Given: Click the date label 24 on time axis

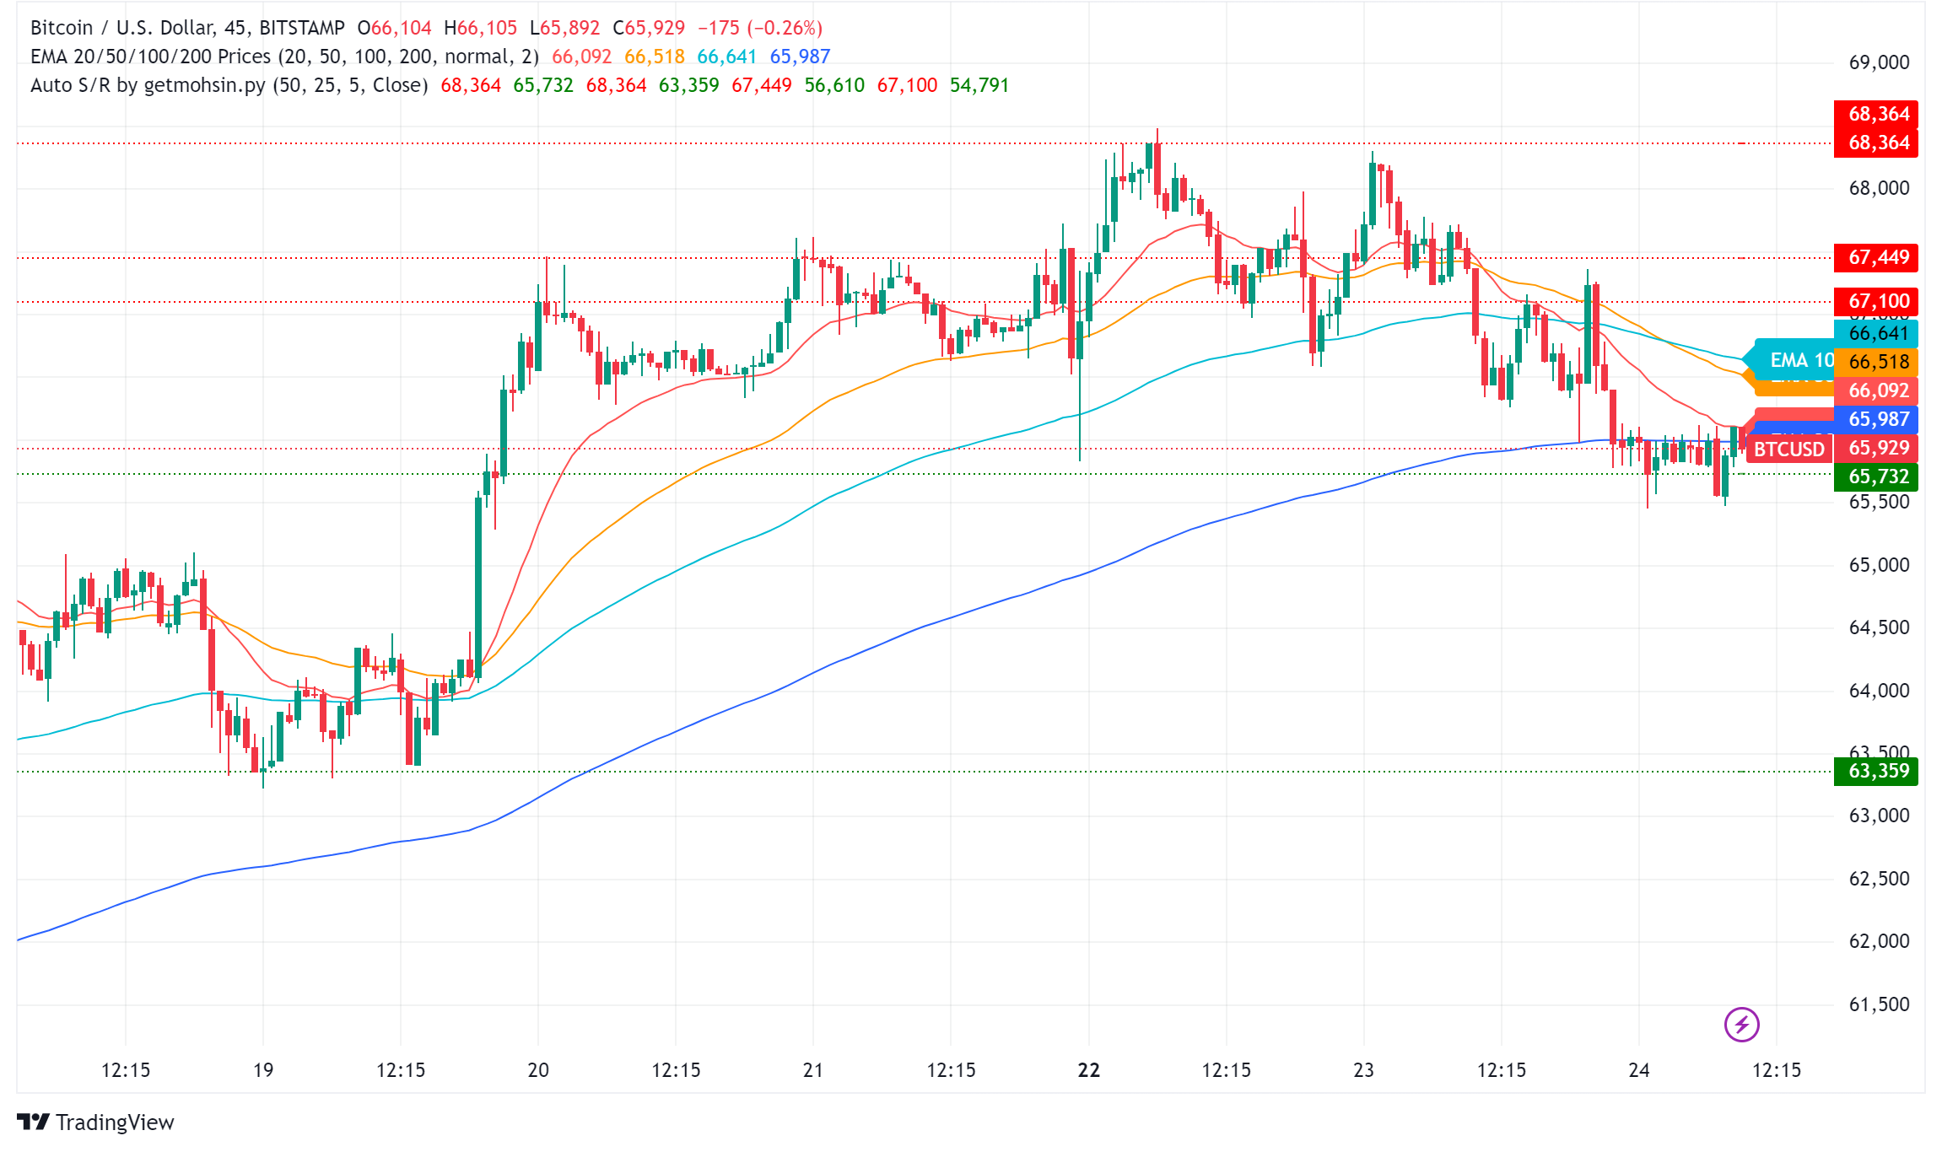Looking at the screenshot, I should (x=1639, y=1070).
